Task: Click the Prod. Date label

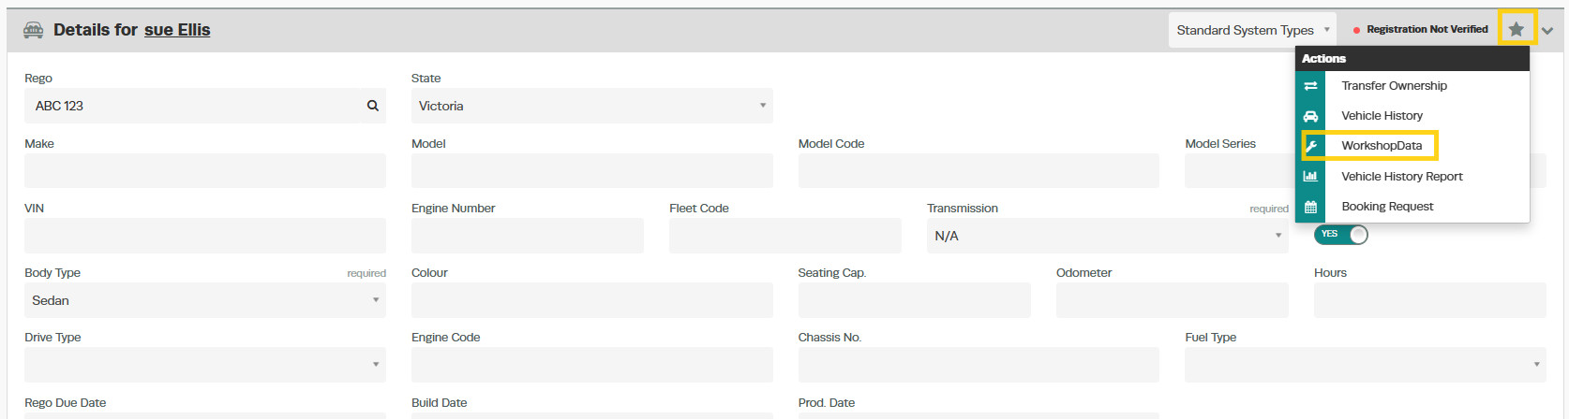Action: click(827, 403)
